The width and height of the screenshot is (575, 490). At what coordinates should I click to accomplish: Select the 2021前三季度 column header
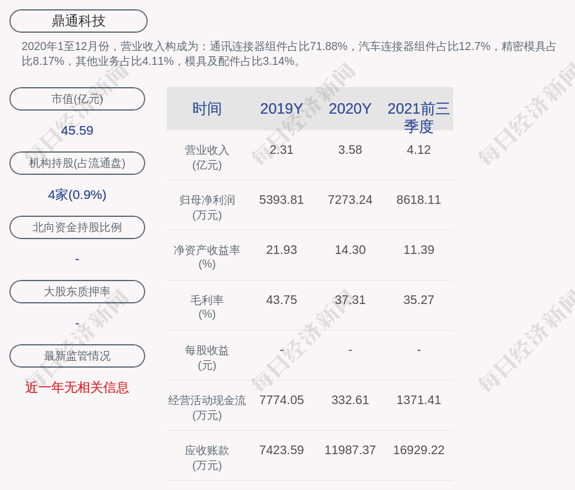point(419,117)
